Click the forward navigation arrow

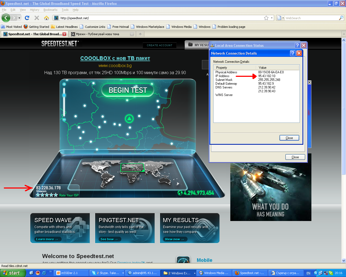[14, 18]
